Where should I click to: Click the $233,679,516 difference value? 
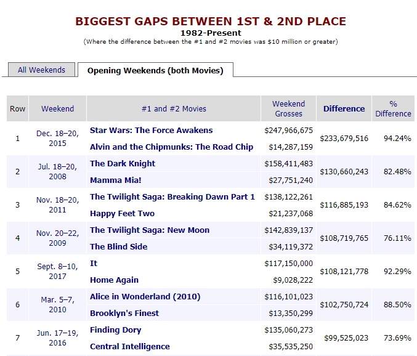click(x=344, y=138)
